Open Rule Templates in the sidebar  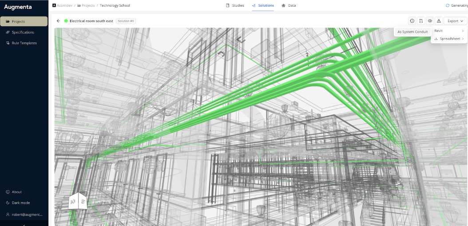pyautogui.click(x=24, y=43)
